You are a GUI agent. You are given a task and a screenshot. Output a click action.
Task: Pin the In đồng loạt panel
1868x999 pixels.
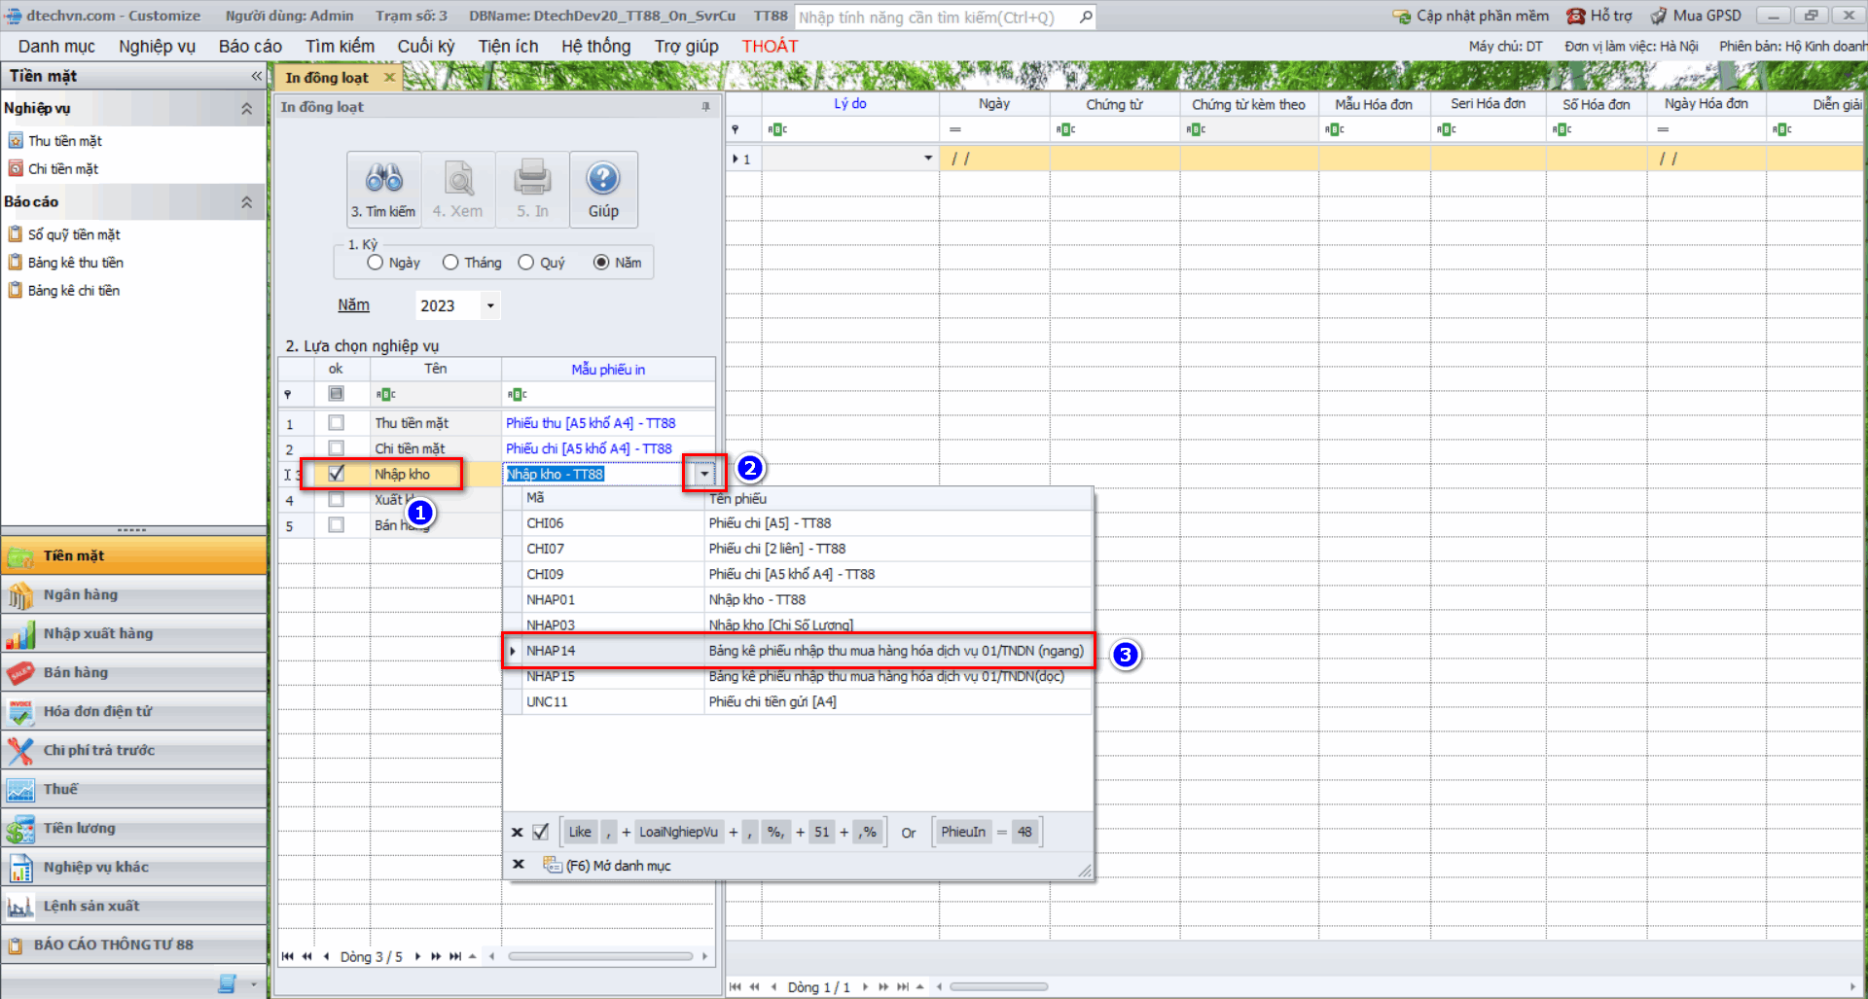706,107
